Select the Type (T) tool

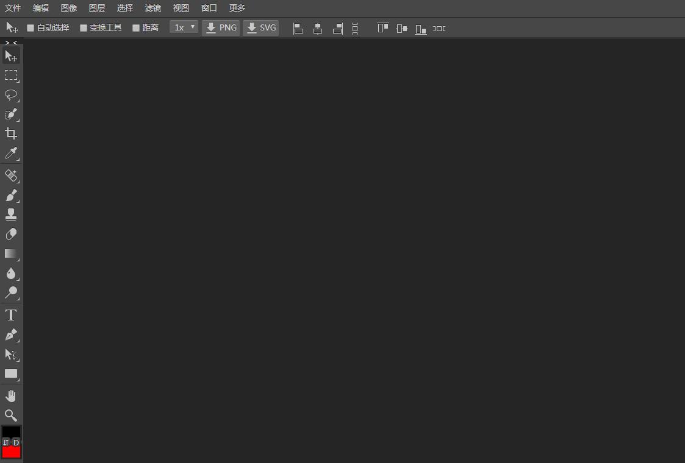[11, 315]
